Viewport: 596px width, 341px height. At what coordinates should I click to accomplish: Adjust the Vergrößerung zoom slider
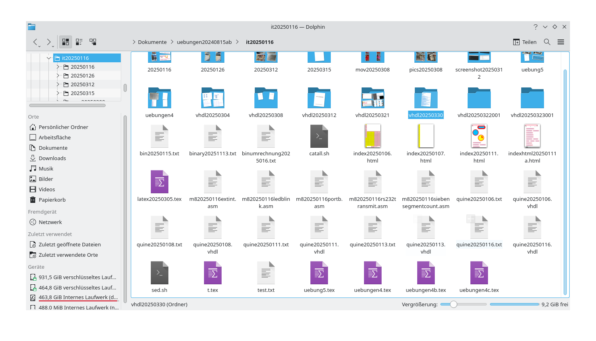[x=454, y=304]
